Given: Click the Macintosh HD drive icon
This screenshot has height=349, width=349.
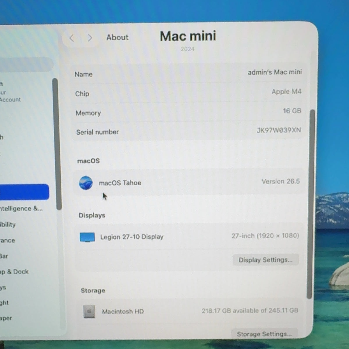Looking at the screenshot, I should [x=89, y=311].
